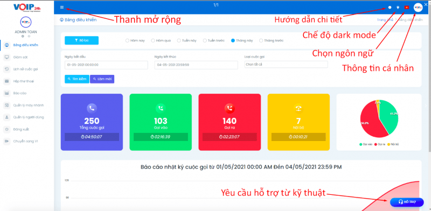Click the phone icon in Tổng cuộc gọi card
431x211 pixels.
click(92, 108)
